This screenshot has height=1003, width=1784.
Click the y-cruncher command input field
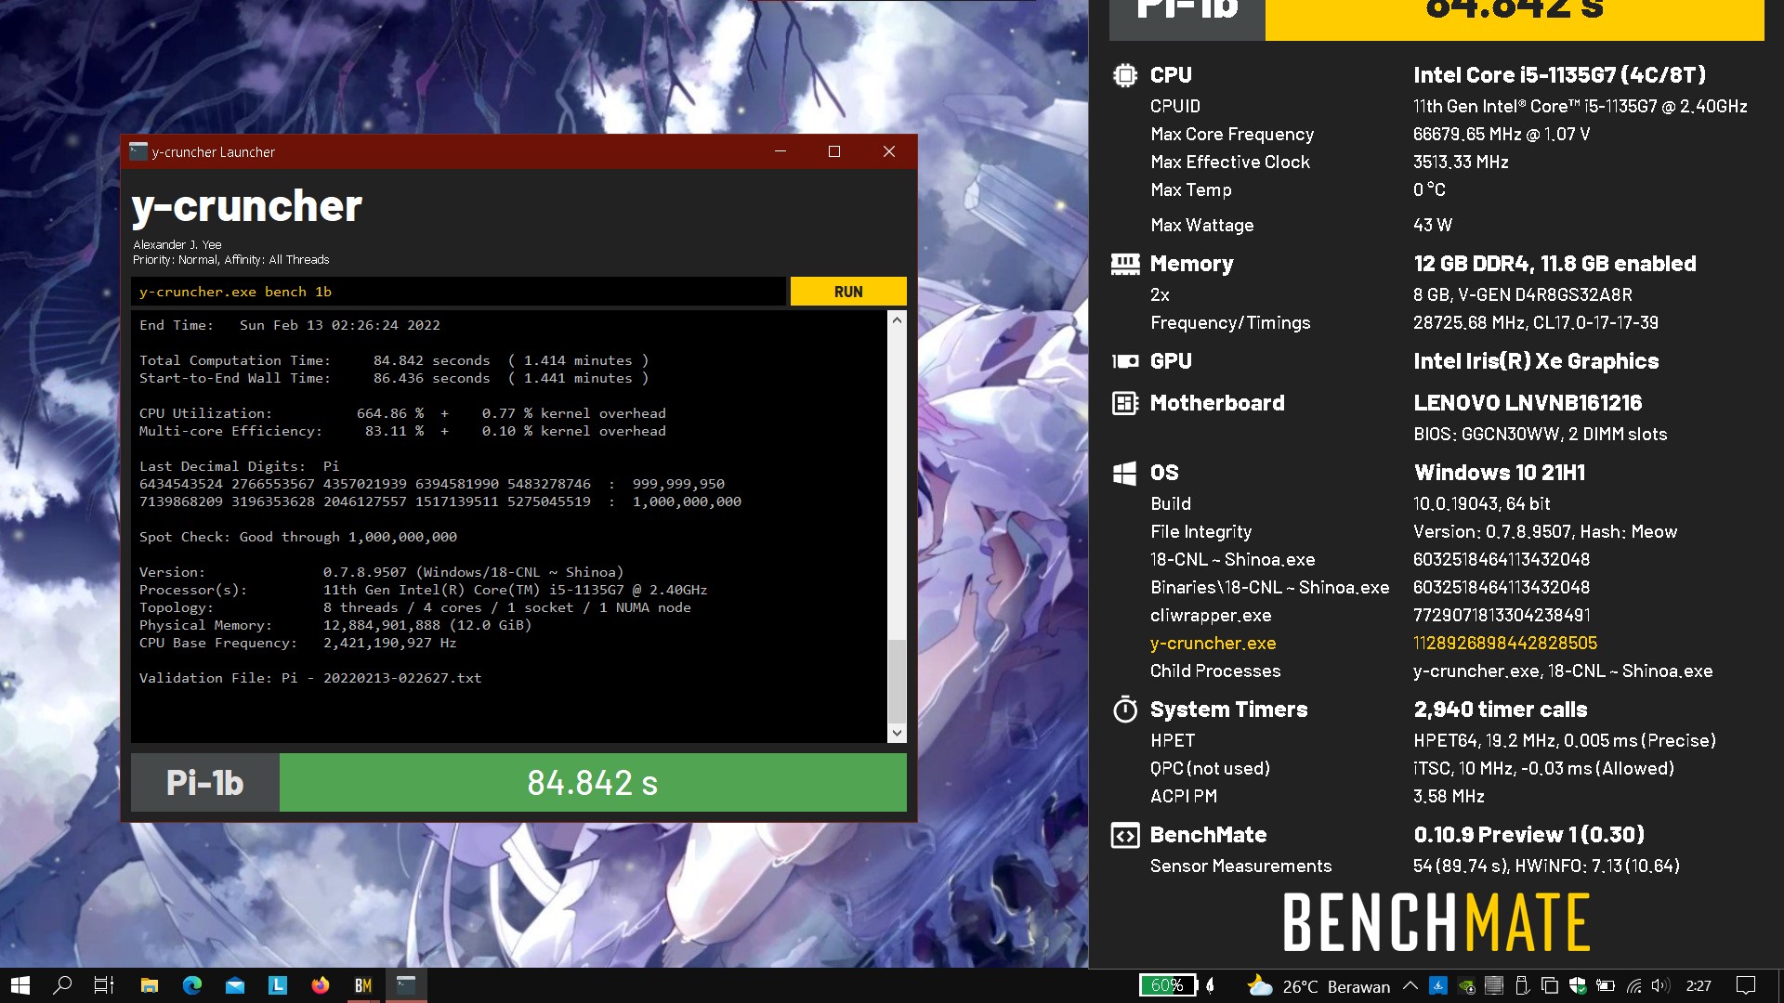click(458, 292)
